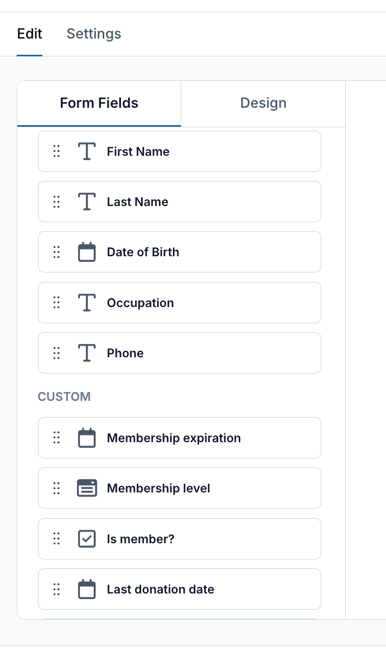Click the checkbox icon beside Is member?
Screen dimensions: 386x651
point(86,539)
